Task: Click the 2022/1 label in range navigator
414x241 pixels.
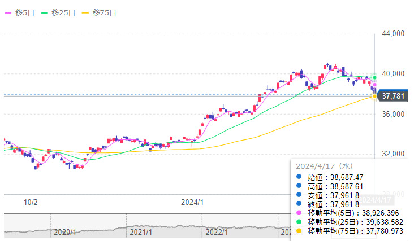Action: (x=217, y=232)
